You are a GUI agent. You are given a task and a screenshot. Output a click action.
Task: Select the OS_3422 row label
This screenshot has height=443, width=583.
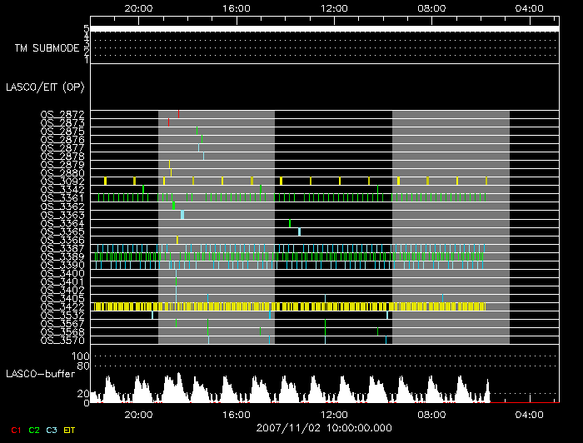(x=62, y=307)
